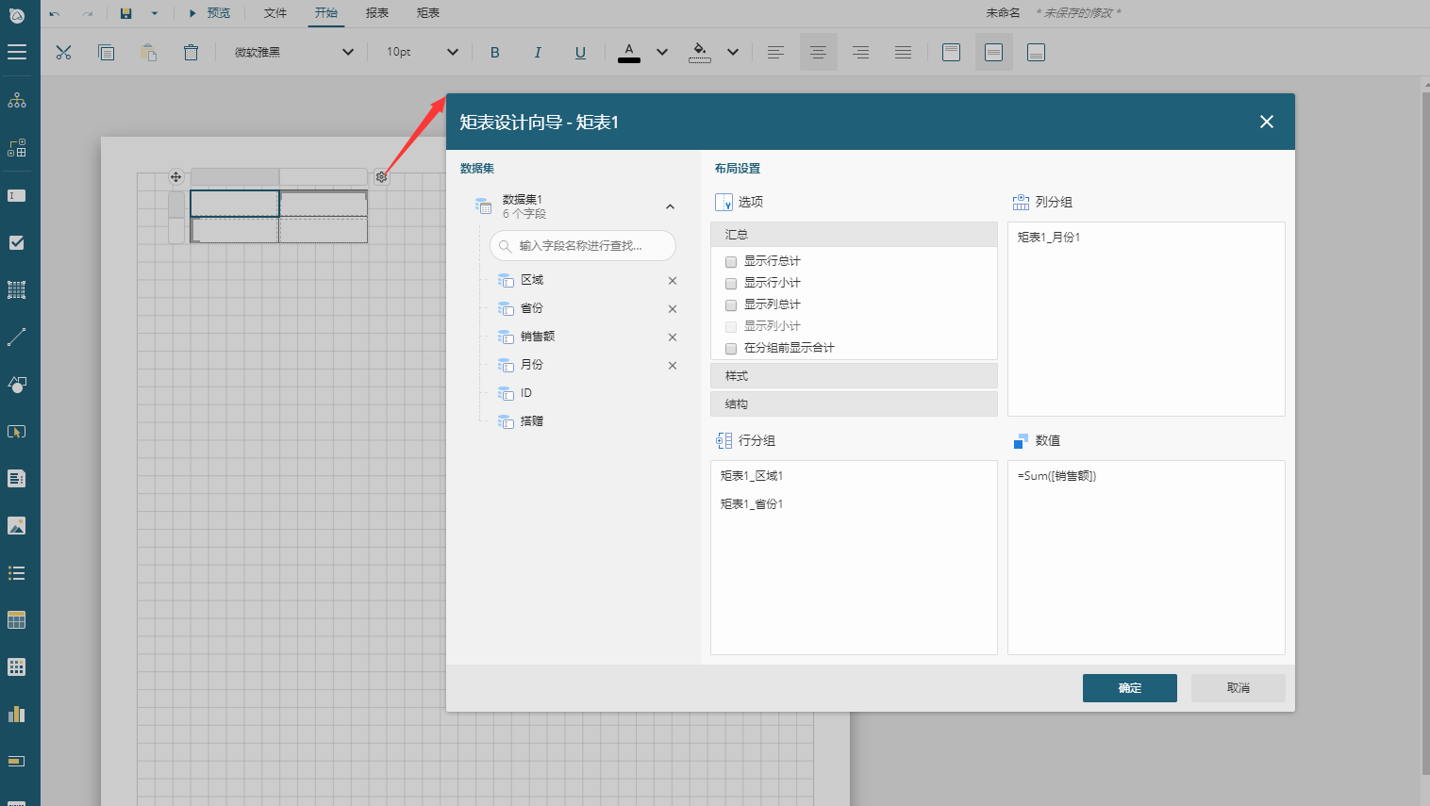Screen dimensions: 1430x806
Task: Click the fill color bucket swatch
Action: (700, 53)
